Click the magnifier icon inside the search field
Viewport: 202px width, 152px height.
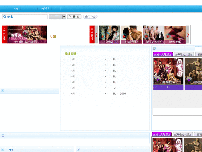[x=5, y=16]
